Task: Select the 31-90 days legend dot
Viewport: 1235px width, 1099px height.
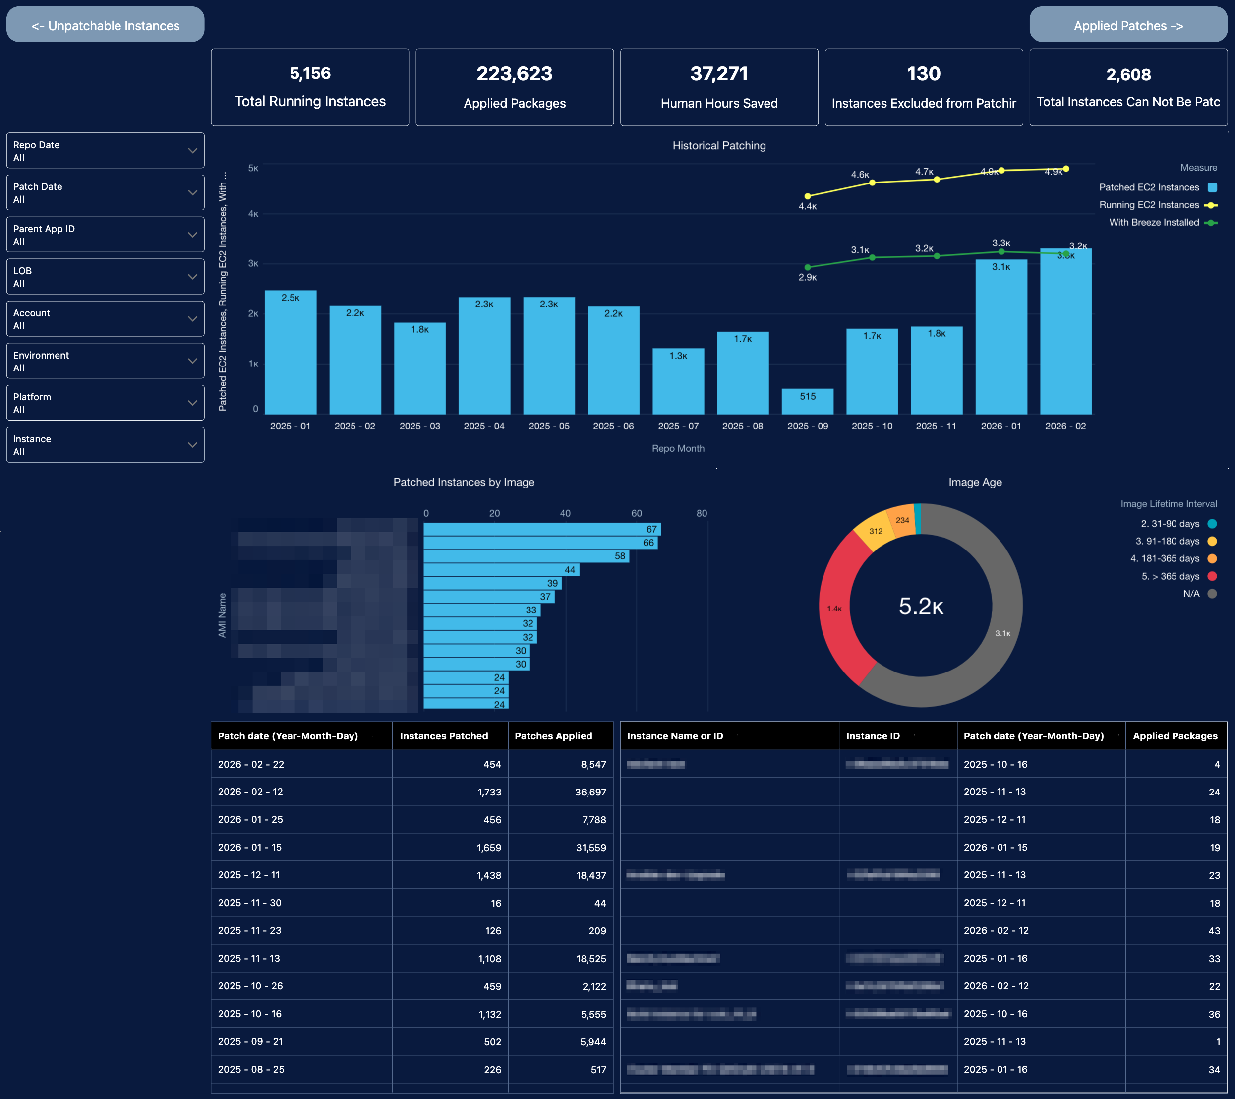Action: pos(1212,524)
